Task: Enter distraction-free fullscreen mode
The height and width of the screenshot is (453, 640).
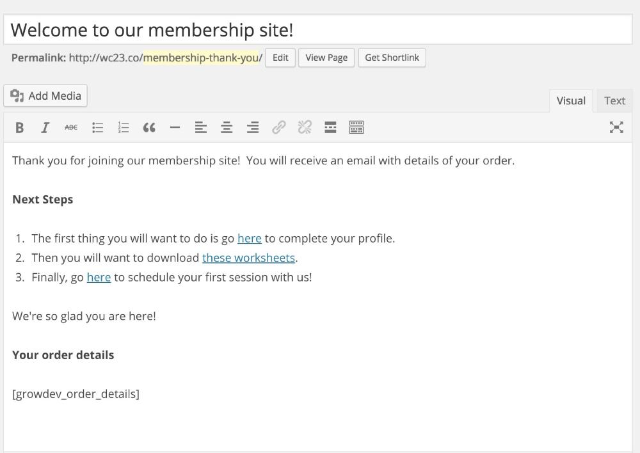Action: pyautogui.click(x=616, y=128)
